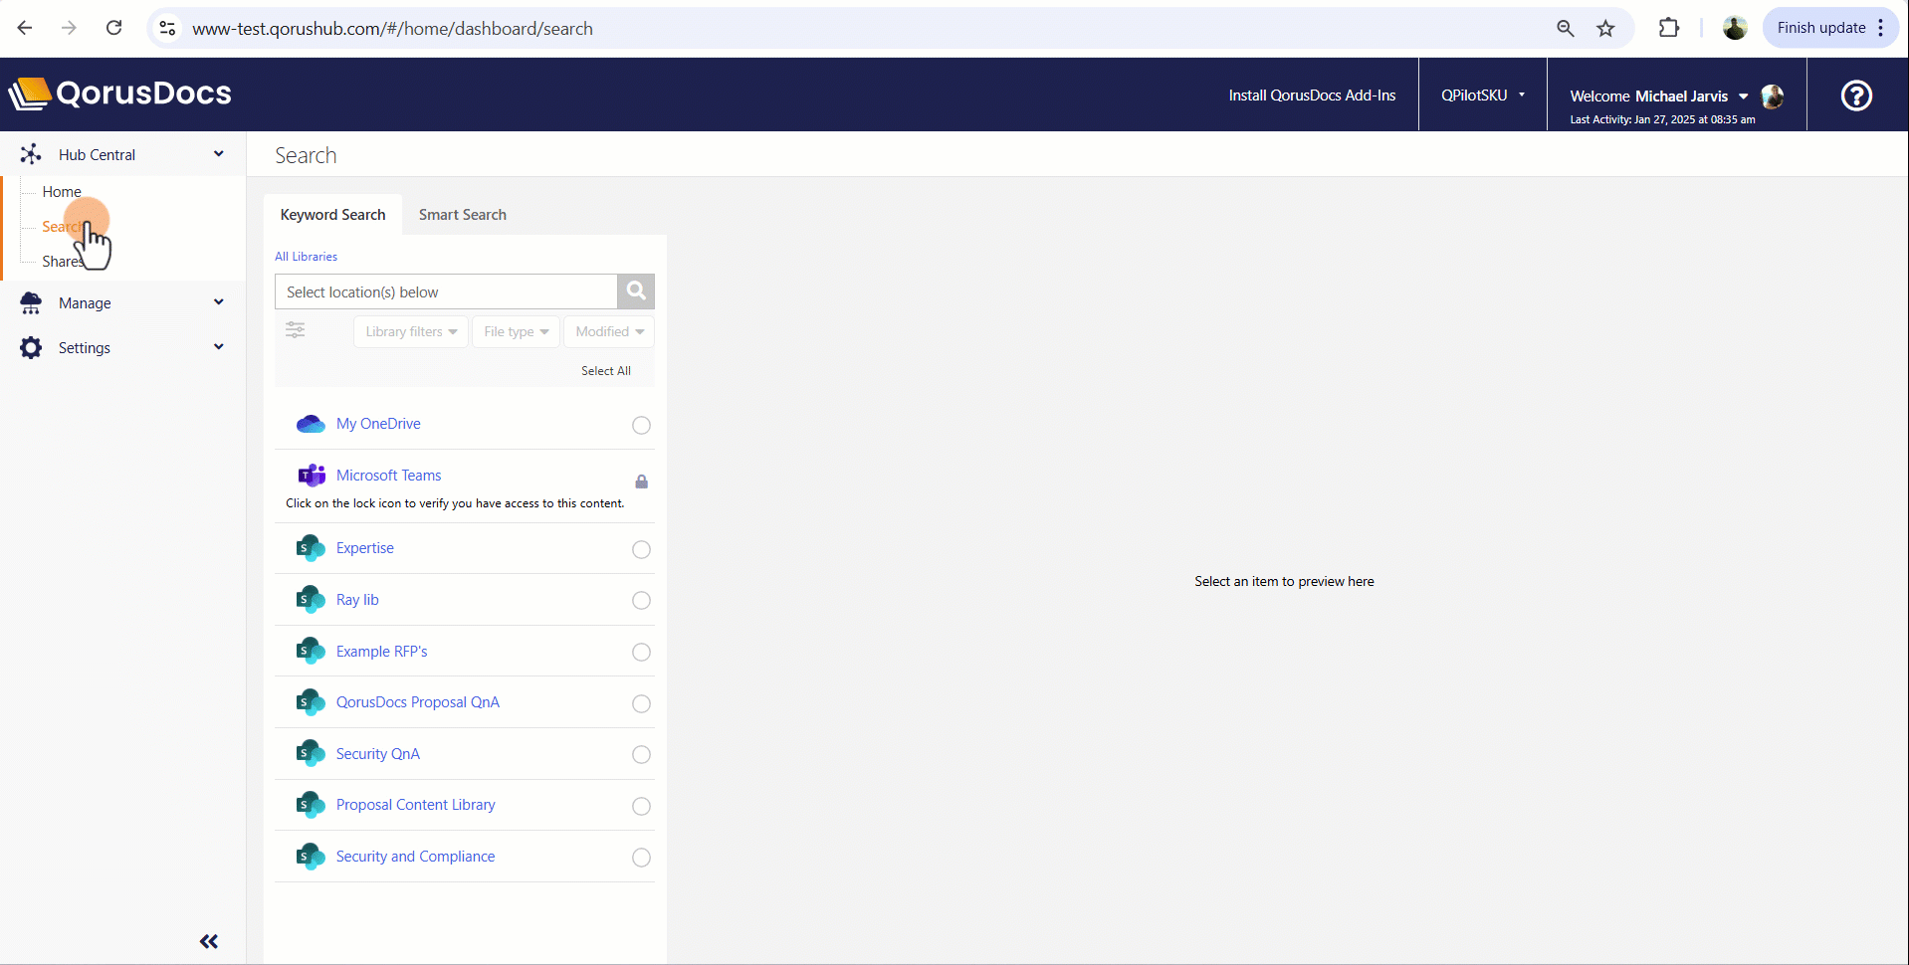Open the Library filters dropdown

(411, 331)
